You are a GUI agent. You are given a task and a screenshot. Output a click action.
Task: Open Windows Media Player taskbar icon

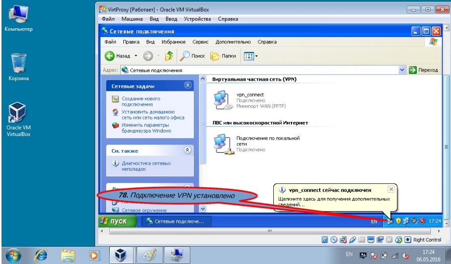[94, 255]
